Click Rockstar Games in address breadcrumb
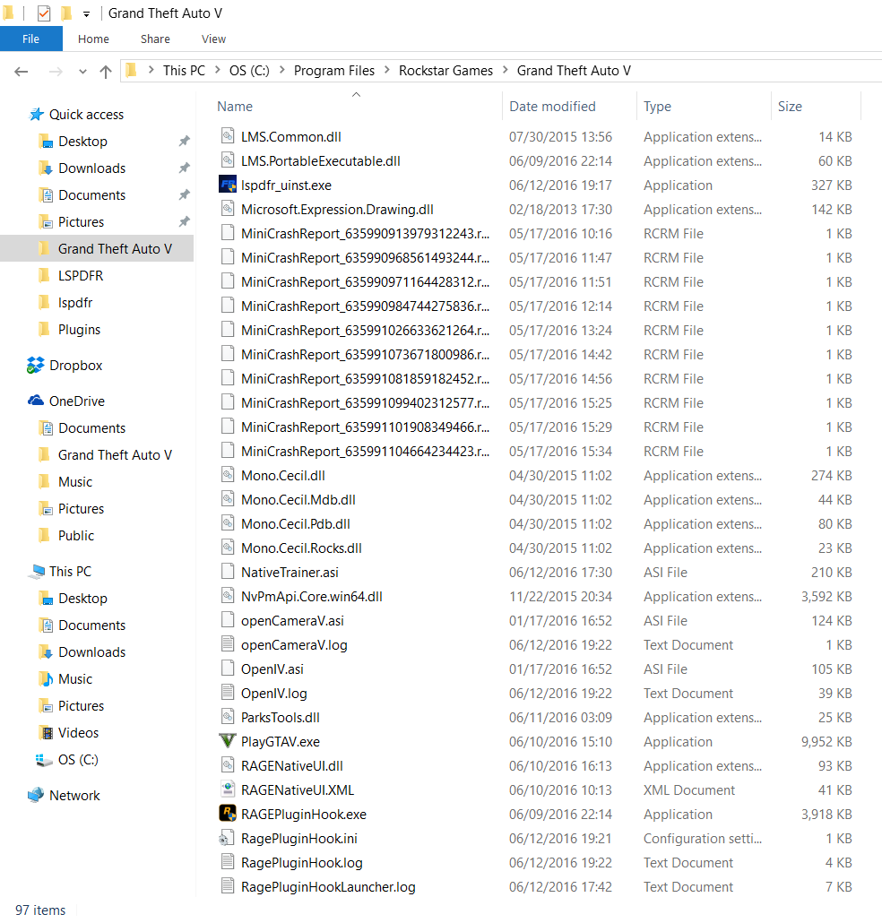This screenshot has height=923, width=882. point(445,71)
